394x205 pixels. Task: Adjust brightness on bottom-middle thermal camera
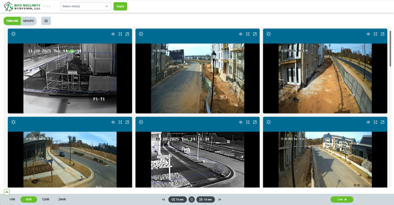coord(141,122)
